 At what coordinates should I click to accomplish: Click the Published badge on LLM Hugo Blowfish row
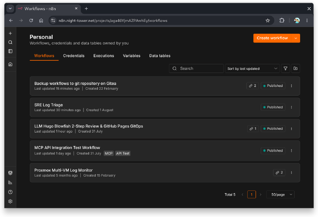coord(273,129)
